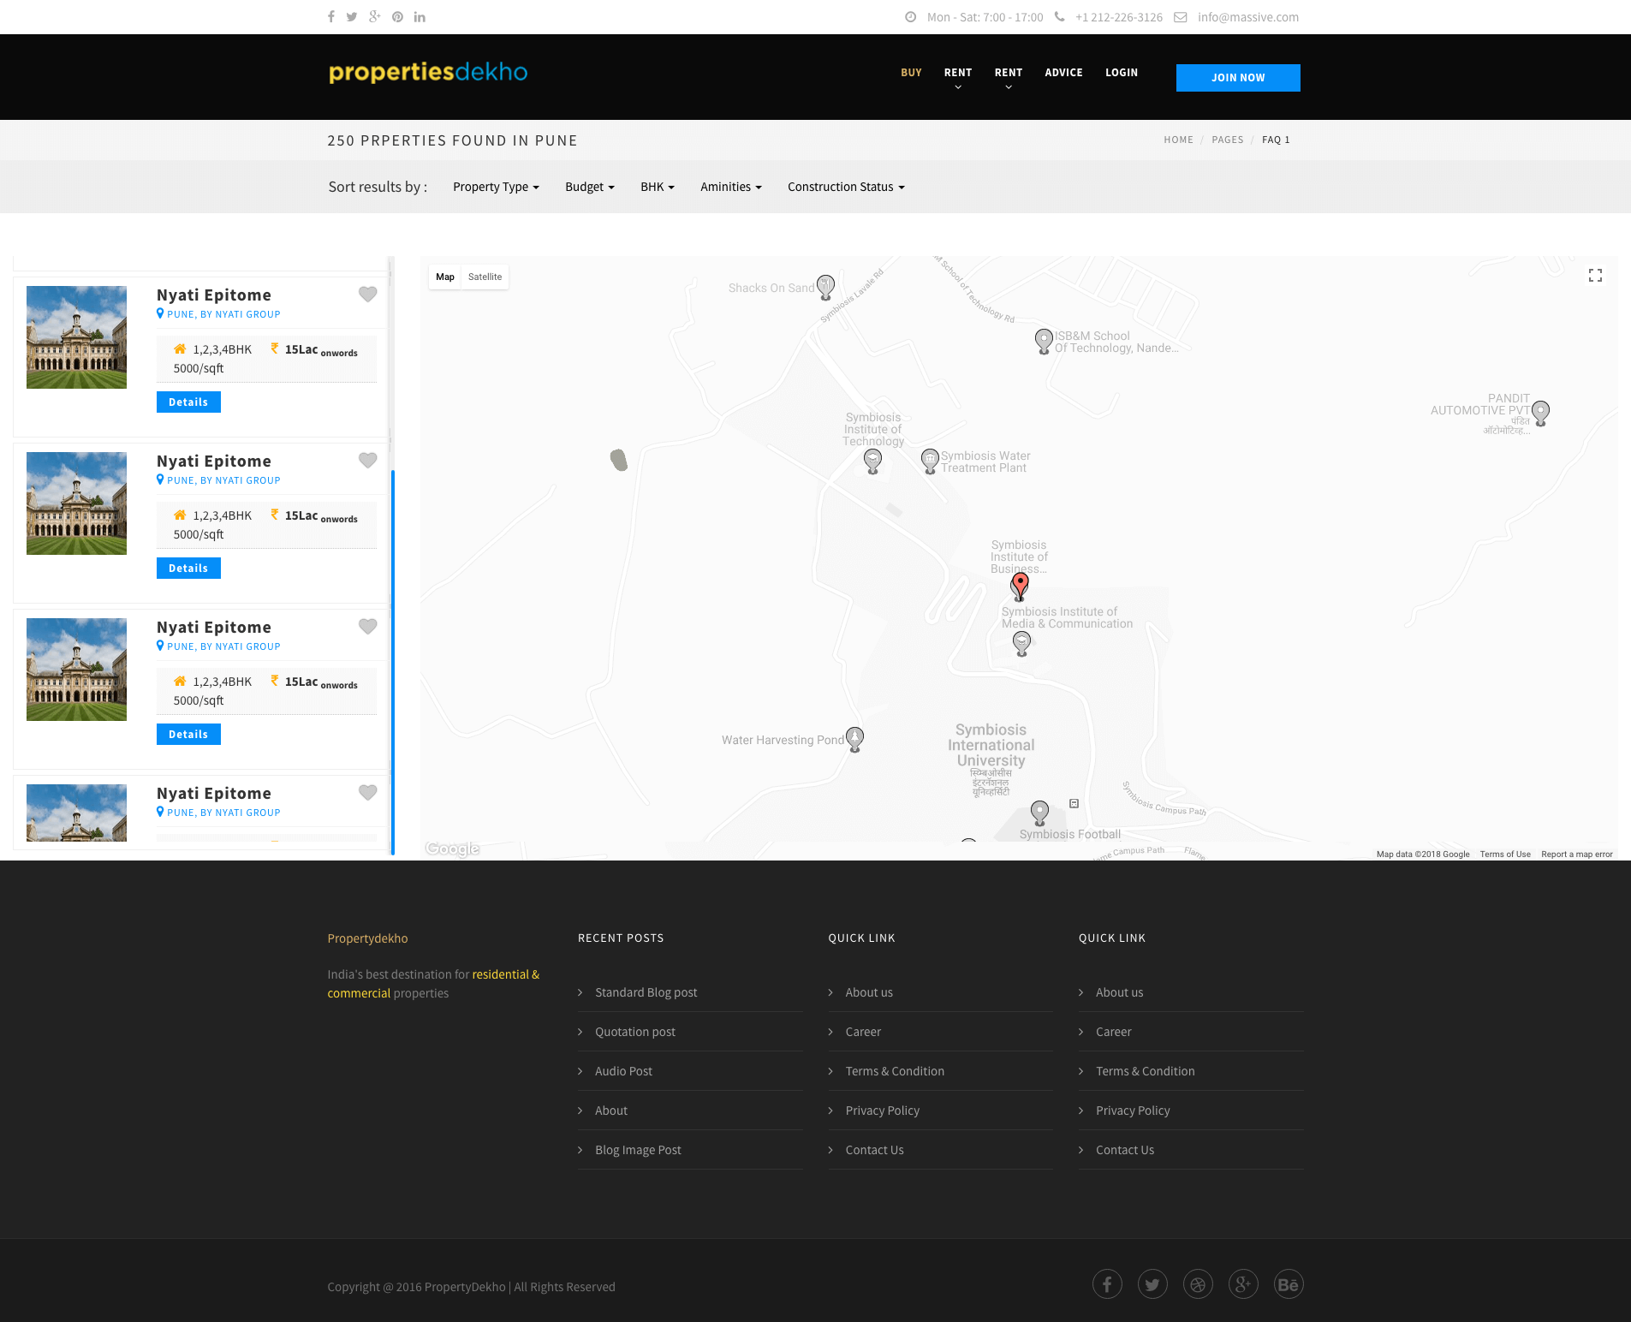1631x1322 pixels.
Task: Open the Advice menu item
Action: tap(1063, 73)
